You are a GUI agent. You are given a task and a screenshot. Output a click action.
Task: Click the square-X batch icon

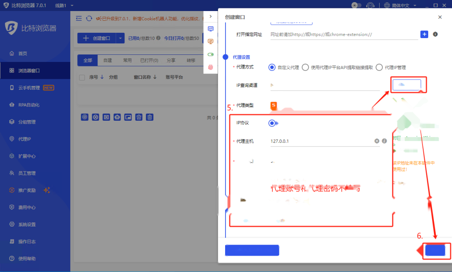106,117
